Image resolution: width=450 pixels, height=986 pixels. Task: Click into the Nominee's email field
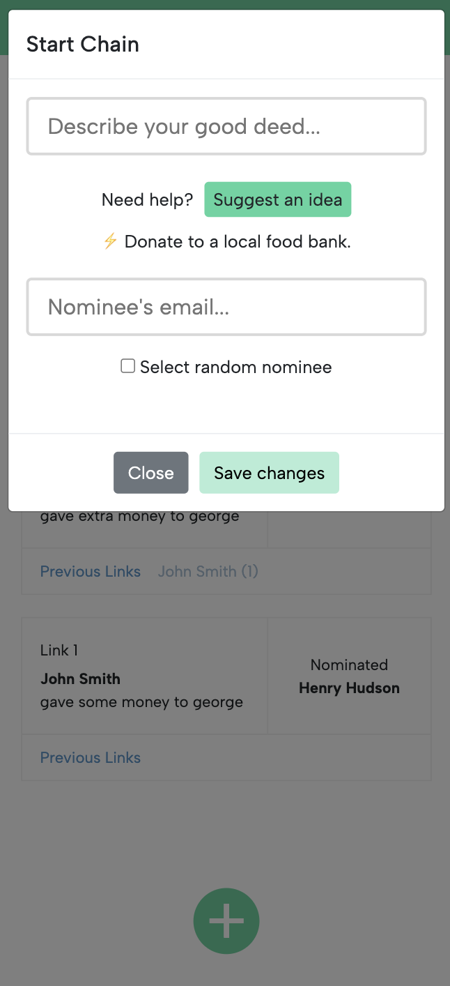(226, 307)
